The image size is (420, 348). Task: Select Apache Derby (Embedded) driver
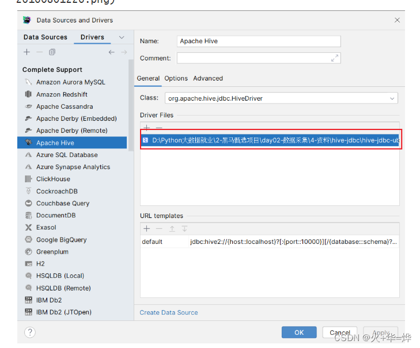pos(77,118)
